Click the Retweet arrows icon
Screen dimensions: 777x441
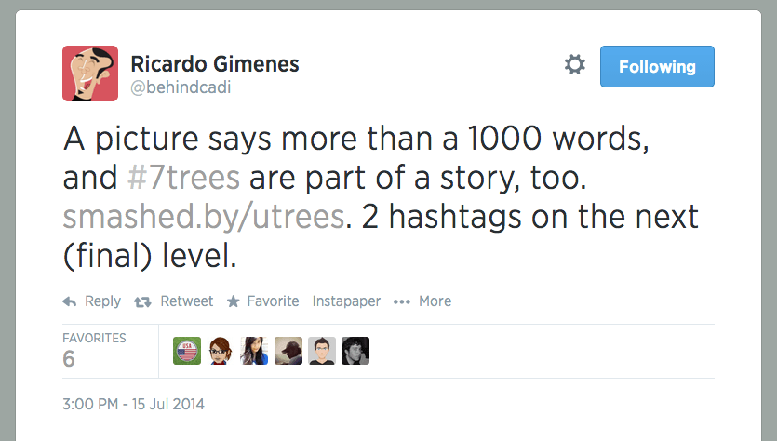tap(142, 301)
